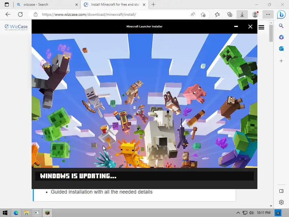This screenshot has width=289, height=217.
Task: Click the Windows is updating progress bar
Action: [x=144, y=176]
